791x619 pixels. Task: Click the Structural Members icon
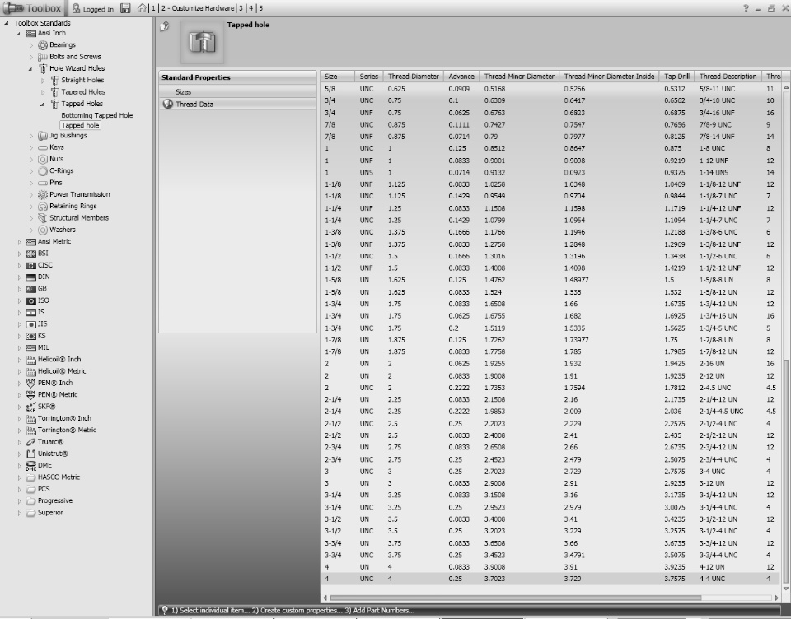43,218
